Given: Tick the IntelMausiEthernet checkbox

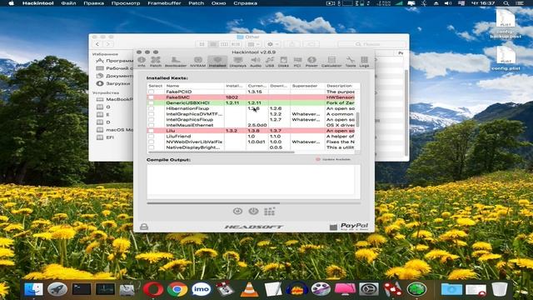Looking at the screenshot, I should [152, 125].
